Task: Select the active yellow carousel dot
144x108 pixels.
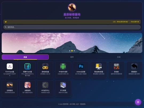Action: [x=72, y=51]
